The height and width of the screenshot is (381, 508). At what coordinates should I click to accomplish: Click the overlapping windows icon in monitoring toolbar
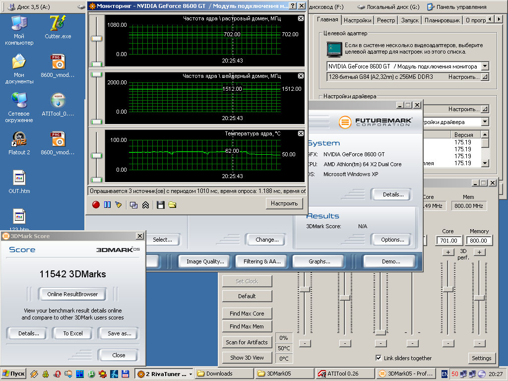[133, 205]
